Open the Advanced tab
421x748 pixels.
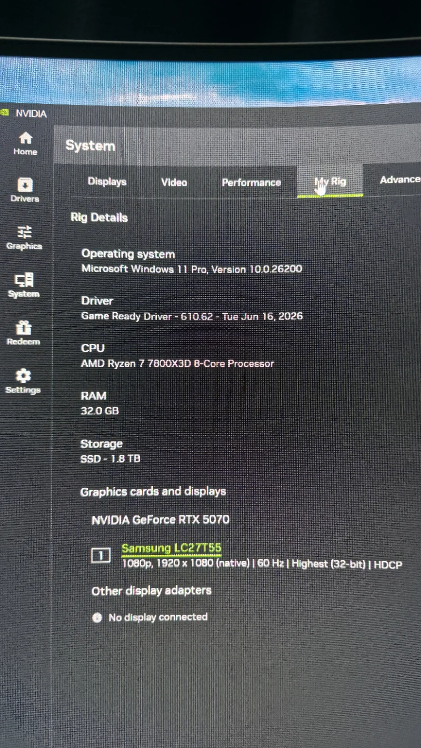click(400, 180)
